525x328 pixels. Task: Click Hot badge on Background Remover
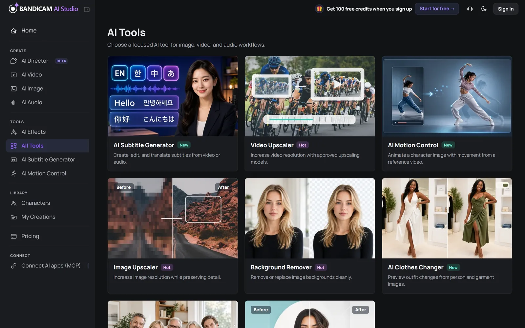321,268
